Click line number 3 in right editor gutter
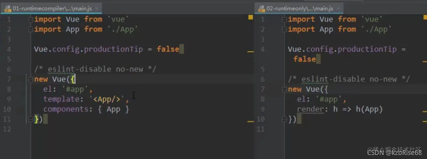Screen dimensions: 427x159 click(x=263, y=39)
